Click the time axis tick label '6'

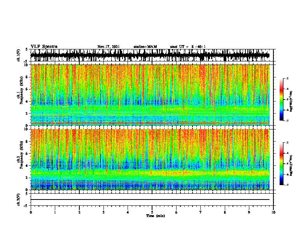(177, 212)
